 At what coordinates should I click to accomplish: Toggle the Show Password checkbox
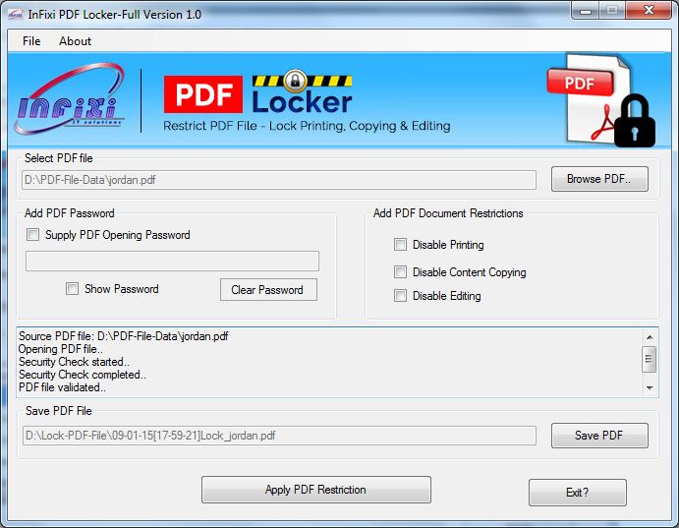click(72, 289)
